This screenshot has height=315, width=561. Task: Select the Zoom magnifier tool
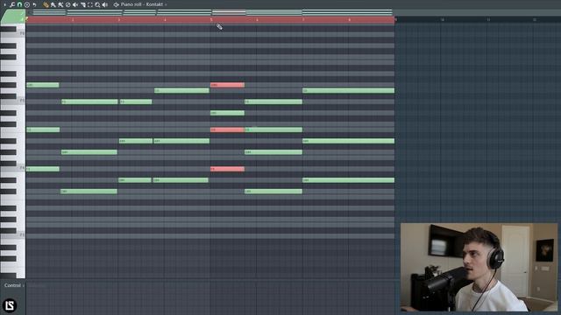[97, 4]
